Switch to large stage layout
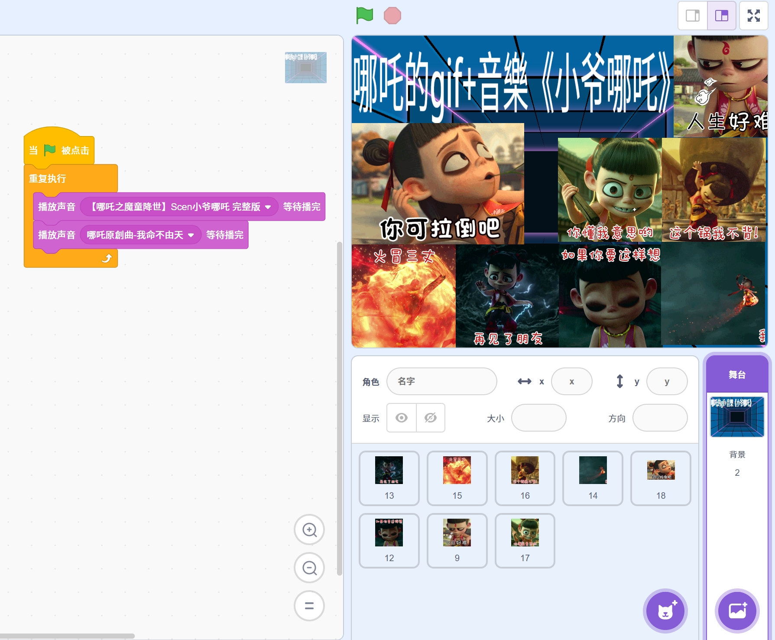 [721, 16]
